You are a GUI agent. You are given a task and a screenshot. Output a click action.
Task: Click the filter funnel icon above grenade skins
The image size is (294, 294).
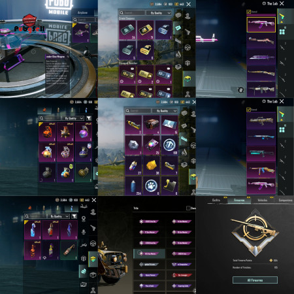tap(88, 118)
